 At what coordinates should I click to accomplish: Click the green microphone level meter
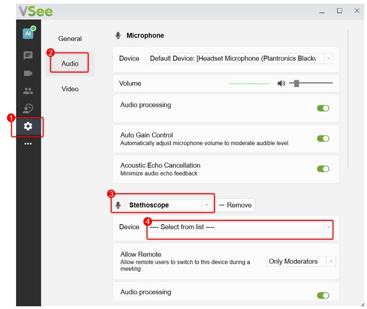[x=249, y=84]
